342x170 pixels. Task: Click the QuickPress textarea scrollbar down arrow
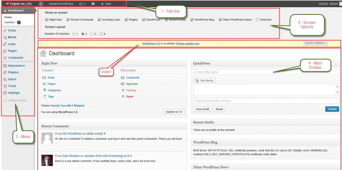[337, 93]
